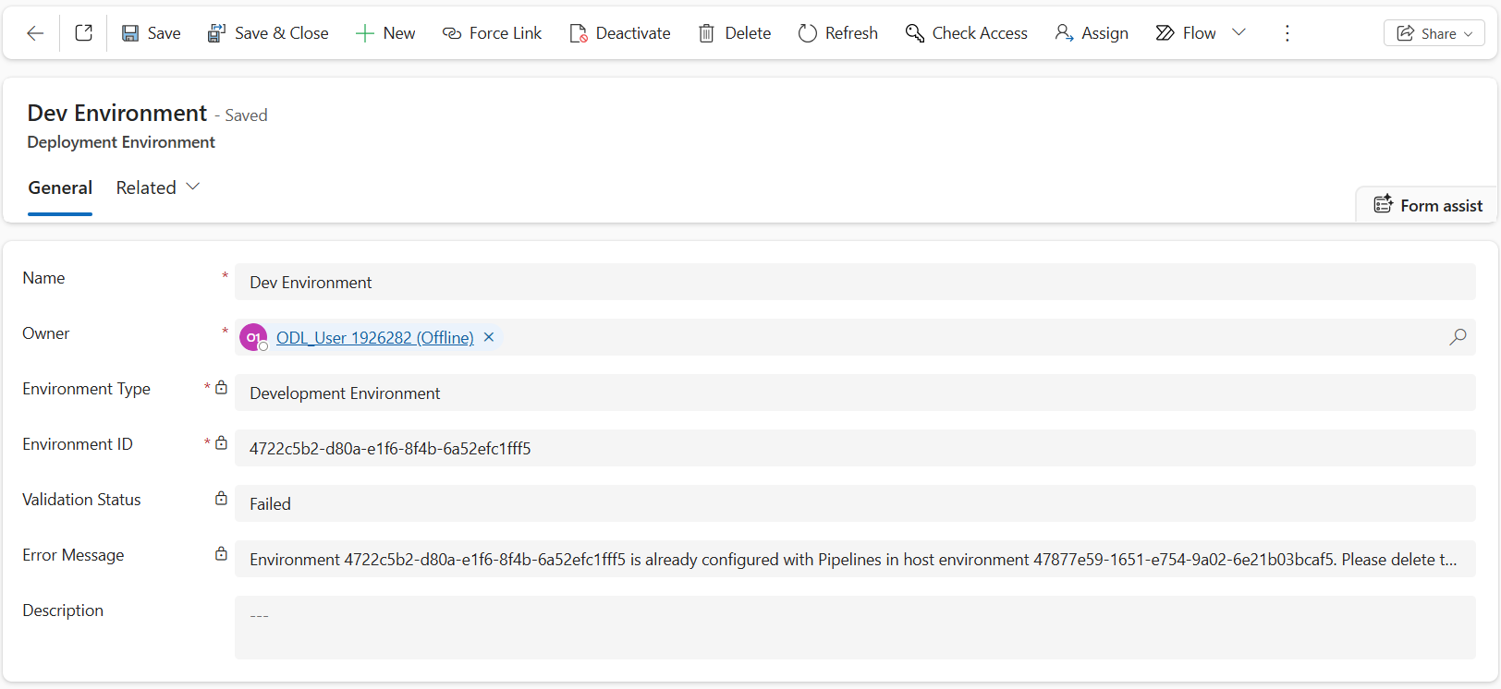The width and height of the screenshot is (1501, 689).
Task: Click the Error Message label
Action: 73,555
